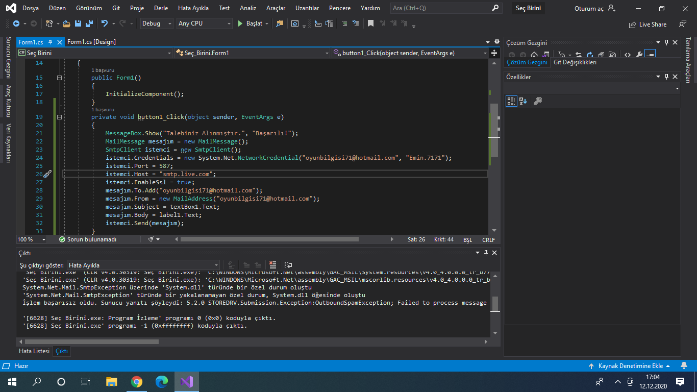Viewport: 697px width, 392px height.
Task: Switch to the Form1.cs [Design] tab
Action: coord(91,42)
